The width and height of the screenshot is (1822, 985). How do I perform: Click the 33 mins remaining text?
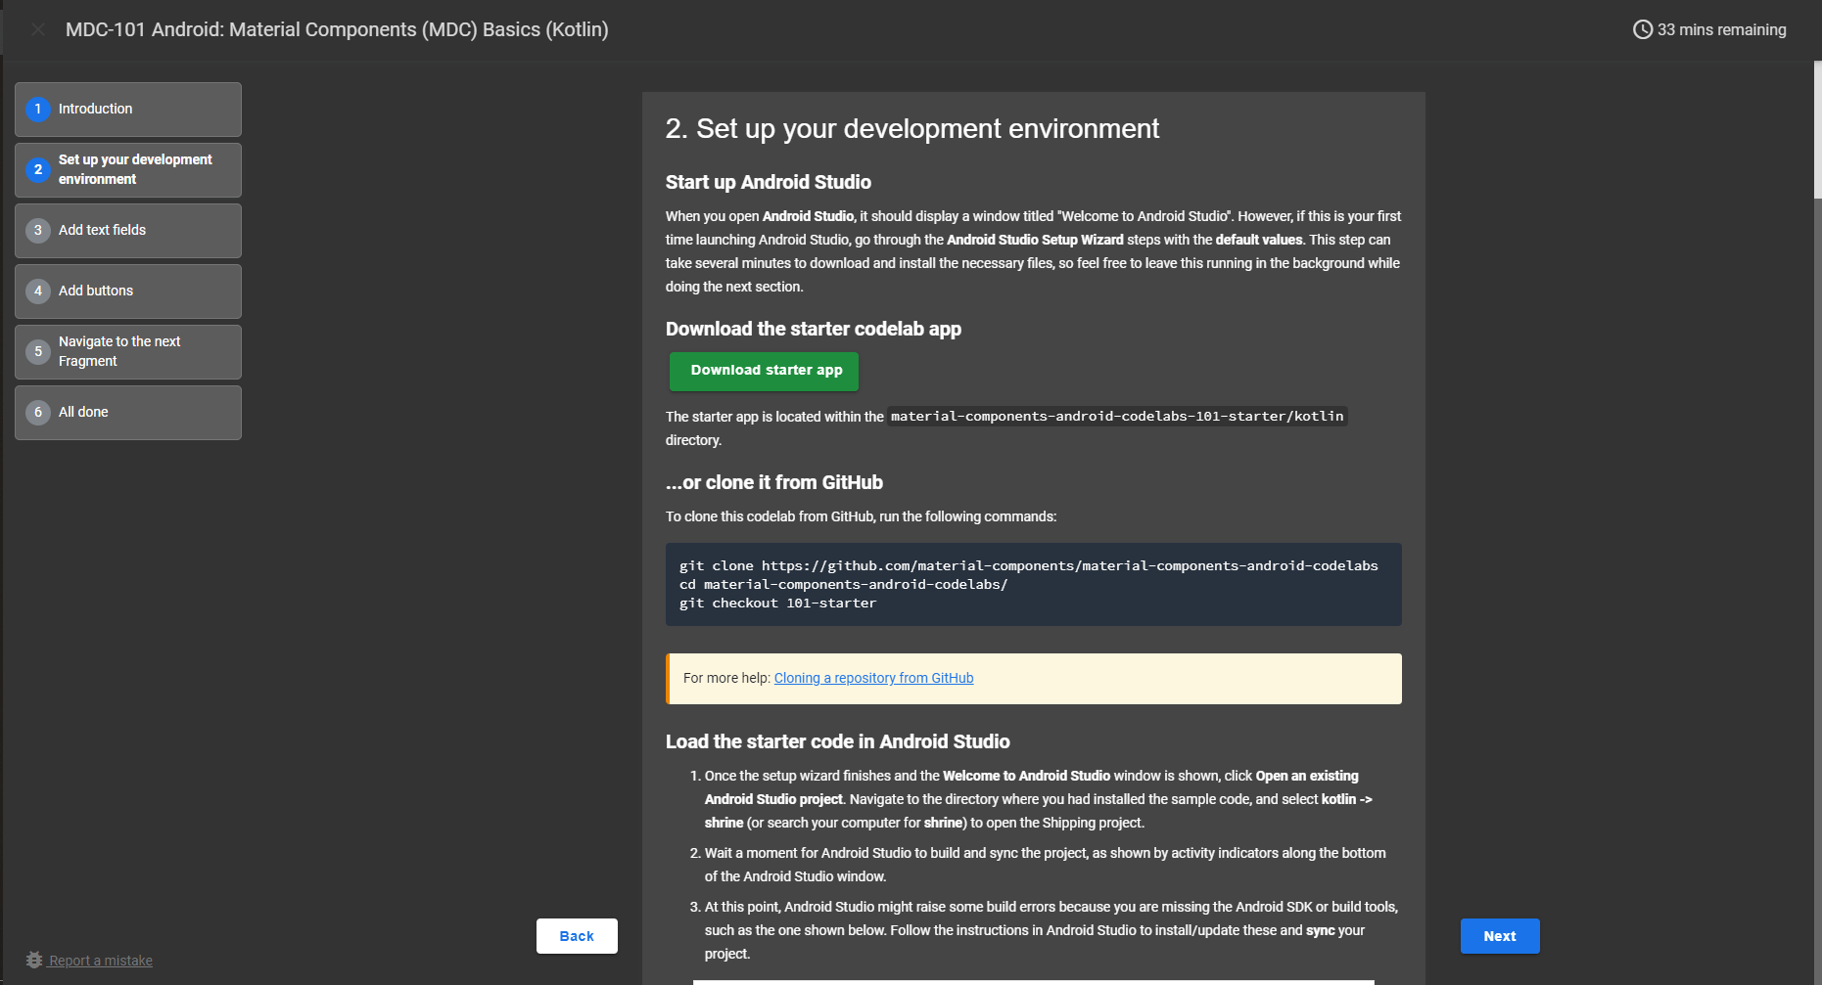1721,29
